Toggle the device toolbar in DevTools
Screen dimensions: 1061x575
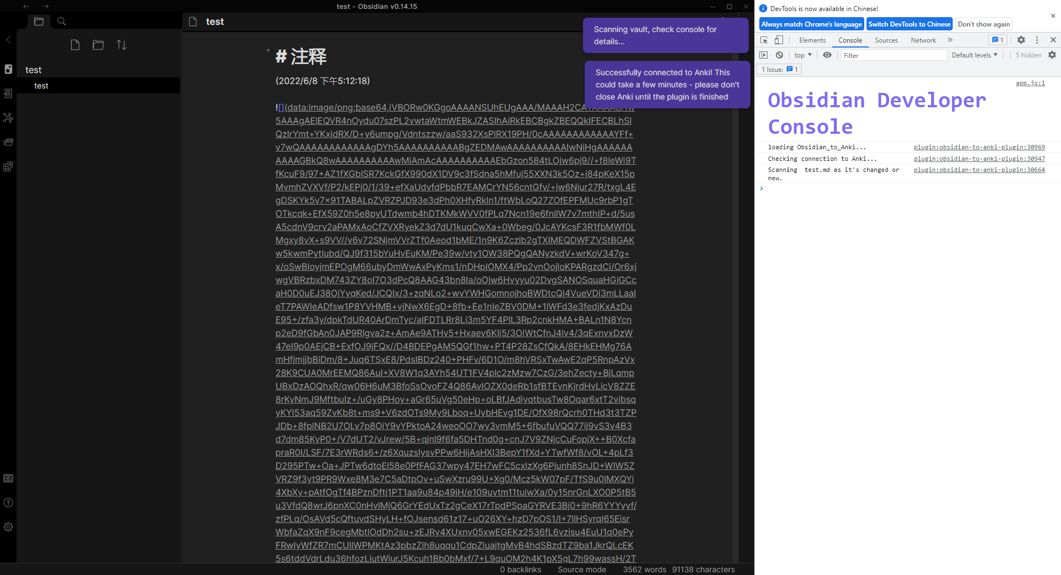click(780, 40)
